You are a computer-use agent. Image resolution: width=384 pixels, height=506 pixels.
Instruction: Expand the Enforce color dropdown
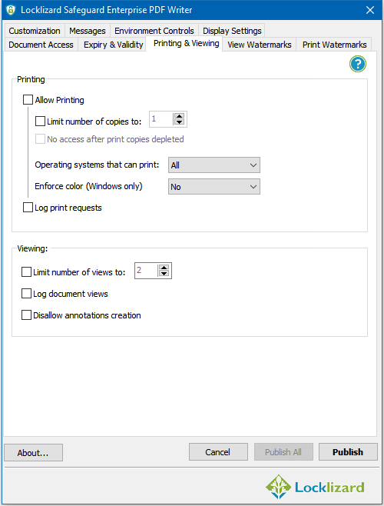pos(214,187)
